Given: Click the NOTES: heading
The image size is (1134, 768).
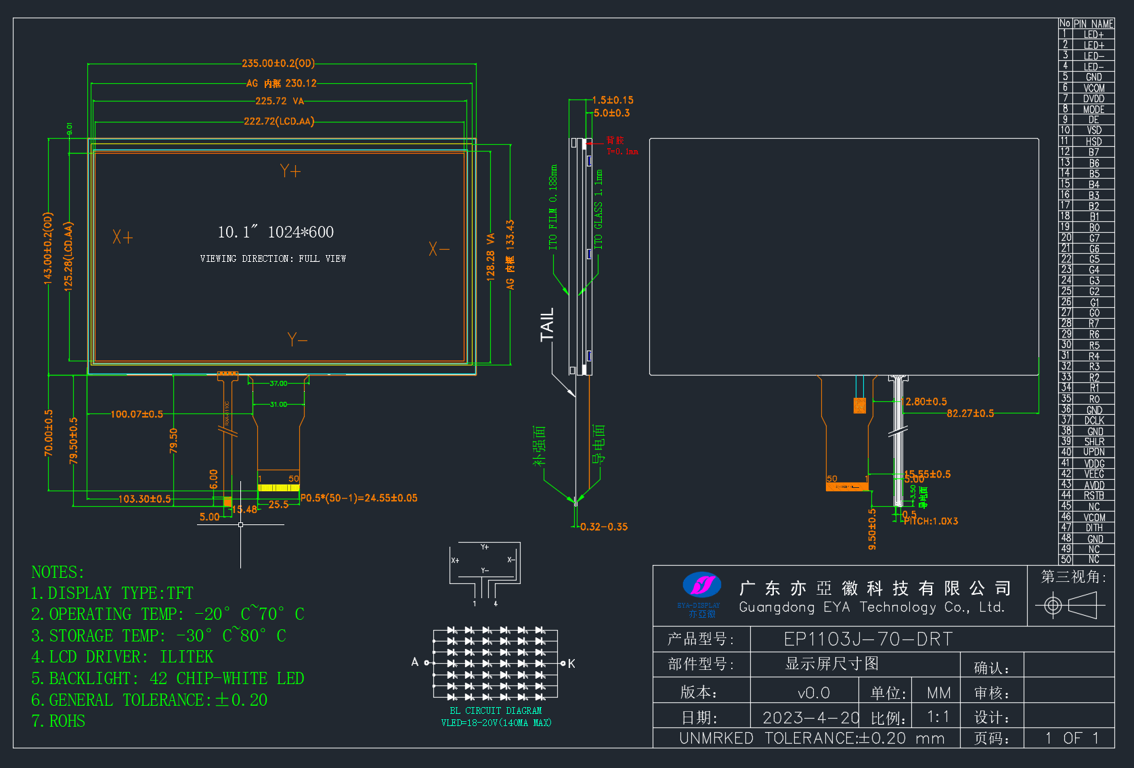Looking at the screenshot, I should point(58,572).
